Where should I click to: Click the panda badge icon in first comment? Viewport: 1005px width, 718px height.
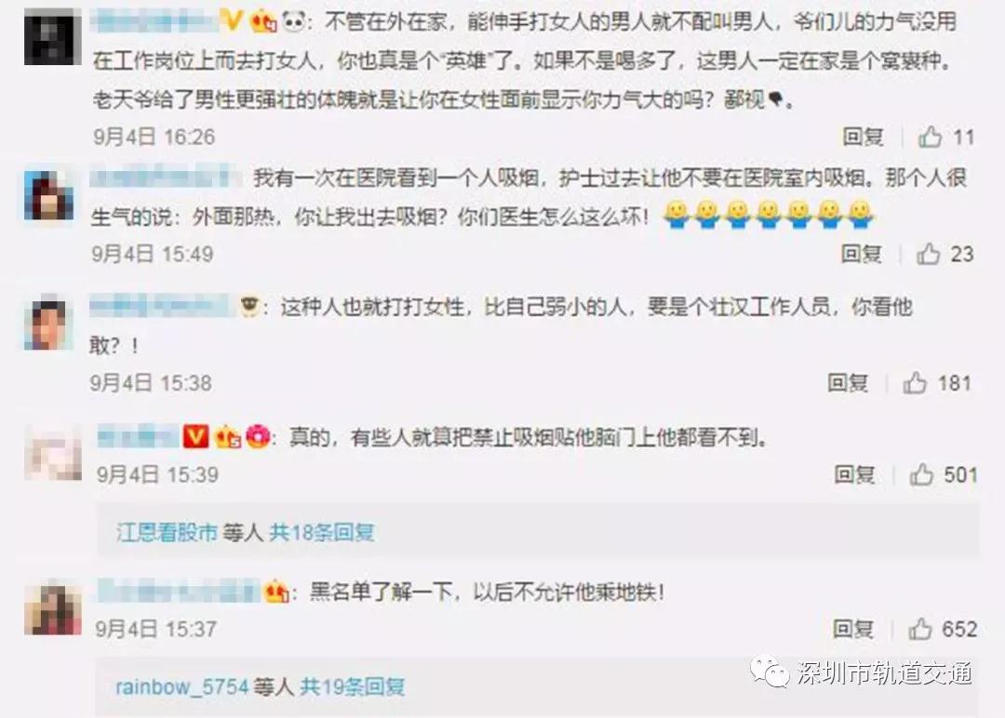294,23
